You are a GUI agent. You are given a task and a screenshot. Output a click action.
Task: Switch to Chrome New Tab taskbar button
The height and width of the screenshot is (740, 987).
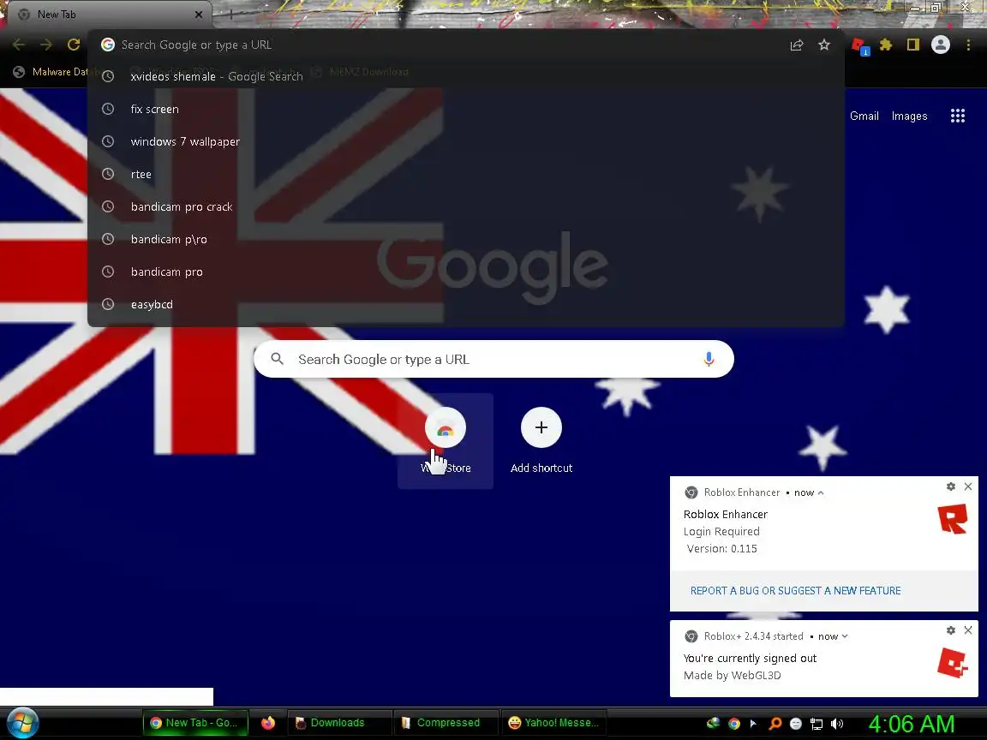pyautogui.click(x=195, y=722)
